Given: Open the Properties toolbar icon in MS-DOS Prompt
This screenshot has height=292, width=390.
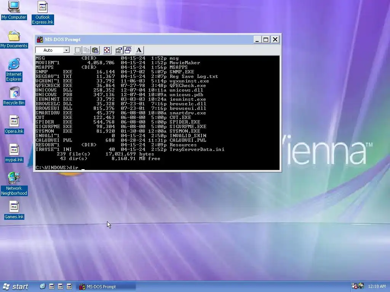Looking at the screenshot, I should [x=119, y=50].
